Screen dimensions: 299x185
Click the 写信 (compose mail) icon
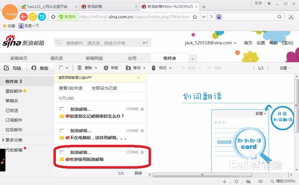[x=7, y=68]
